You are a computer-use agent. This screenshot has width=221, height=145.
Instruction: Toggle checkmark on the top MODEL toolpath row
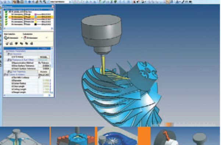[6, 12]
